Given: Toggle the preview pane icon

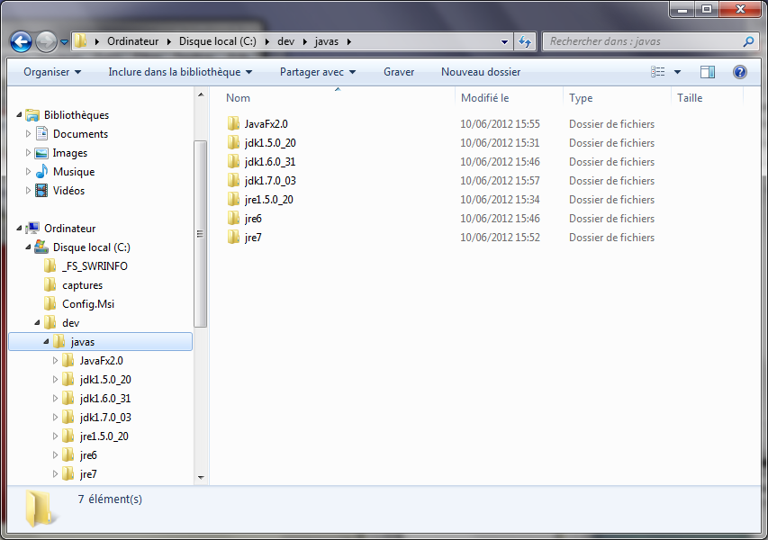Looking at the screenshot, I should [x=708, y=72].
